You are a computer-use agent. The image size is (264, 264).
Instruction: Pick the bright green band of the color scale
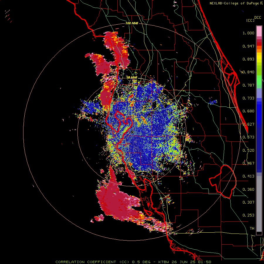click(x=259, y=80)
